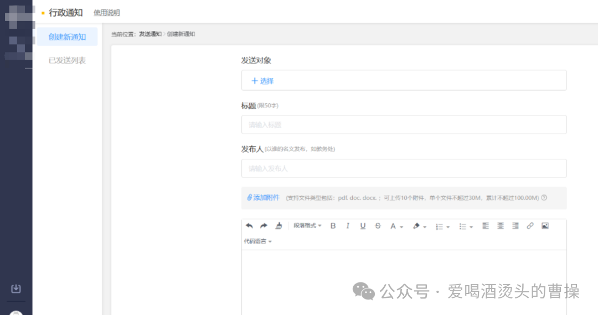Apply strikethrough formatting

(x=378, y=226)
